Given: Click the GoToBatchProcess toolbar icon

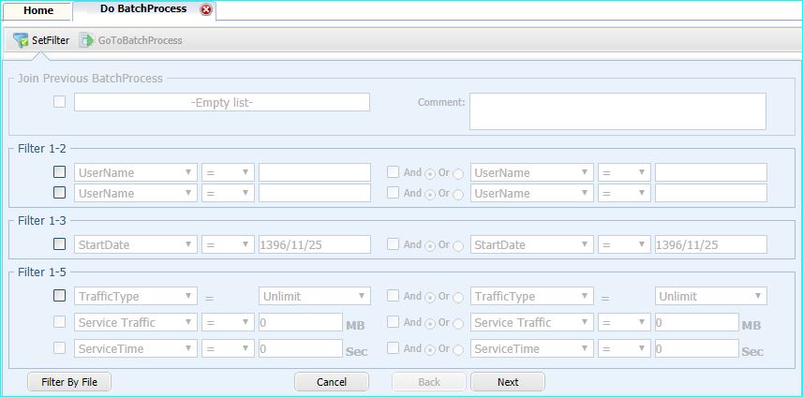Looking at the screenshot, I should (86, 40).
